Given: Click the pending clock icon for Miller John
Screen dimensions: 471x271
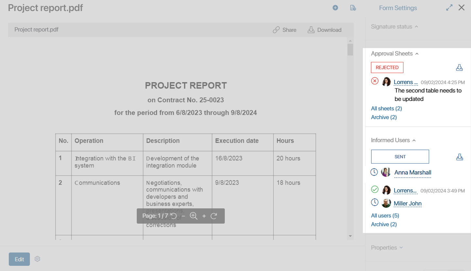Looking at the screenshot, I should pos(375,202).
